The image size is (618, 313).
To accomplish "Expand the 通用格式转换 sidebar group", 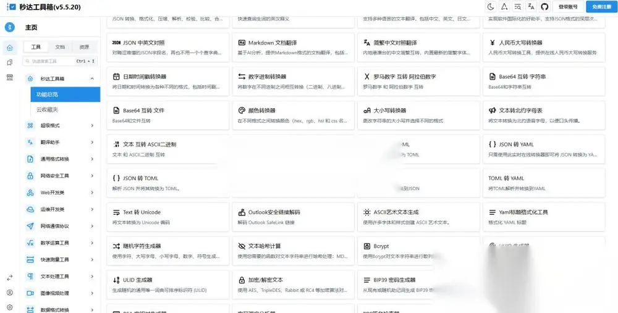I will tap(61, 159).
